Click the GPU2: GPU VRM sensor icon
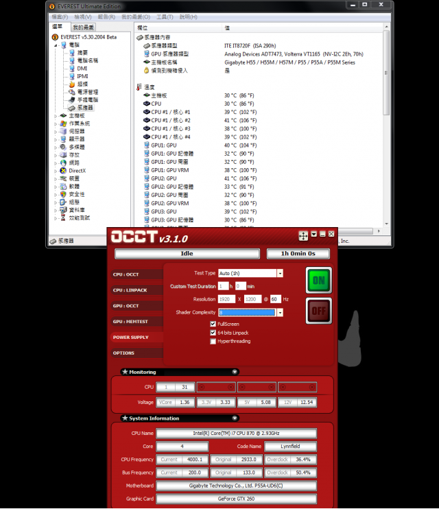The width and height of the screenshot is (439, 509). 146,203
